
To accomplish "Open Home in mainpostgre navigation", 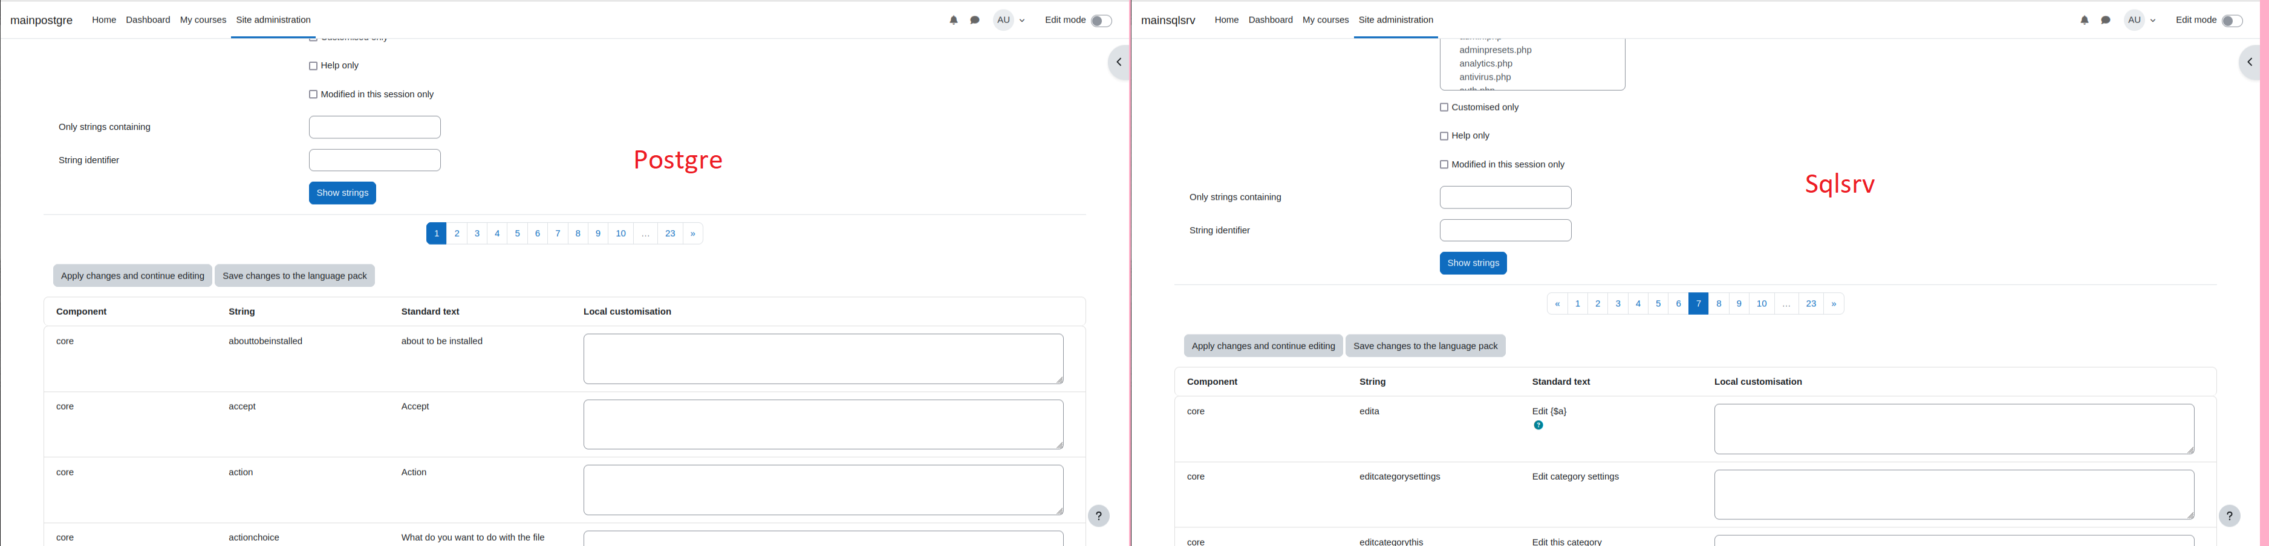I will (x=104, y=19).
